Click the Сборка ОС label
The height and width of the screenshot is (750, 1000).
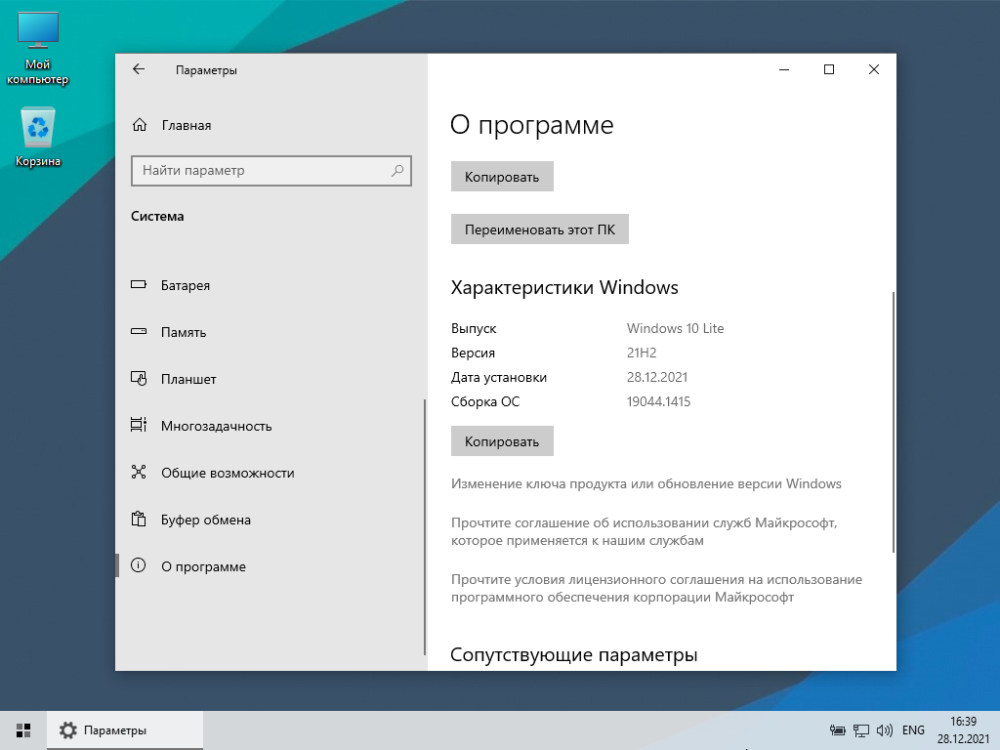(485, 401)
